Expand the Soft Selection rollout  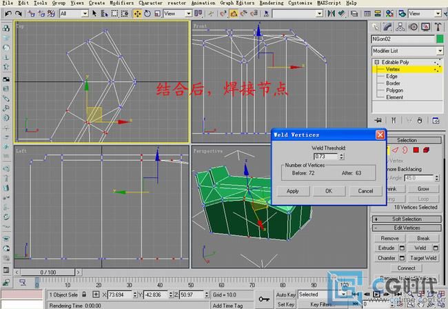tap(407, 219)
